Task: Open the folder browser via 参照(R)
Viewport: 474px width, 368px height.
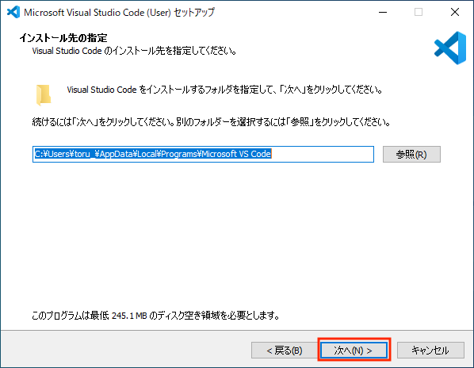Action: click(411, 154)
